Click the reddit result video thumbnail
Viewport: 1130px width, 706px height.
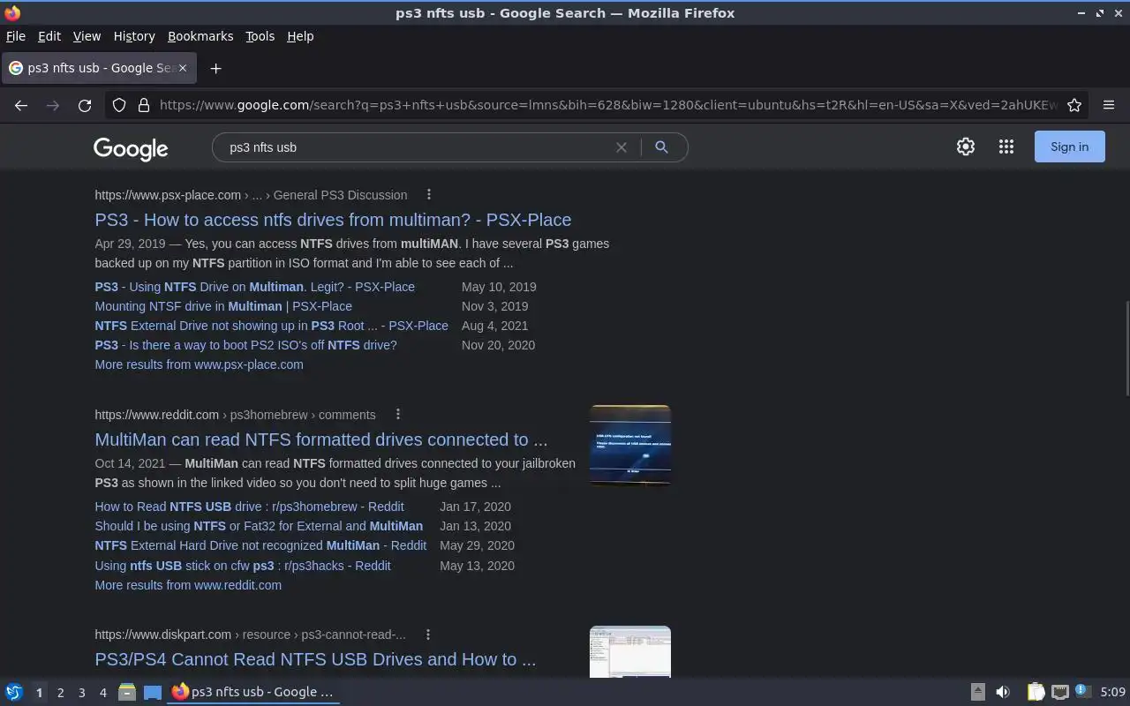630,446
